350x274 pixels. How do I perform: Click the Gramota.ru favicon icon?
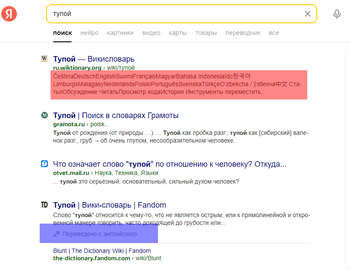pos(44,115)
